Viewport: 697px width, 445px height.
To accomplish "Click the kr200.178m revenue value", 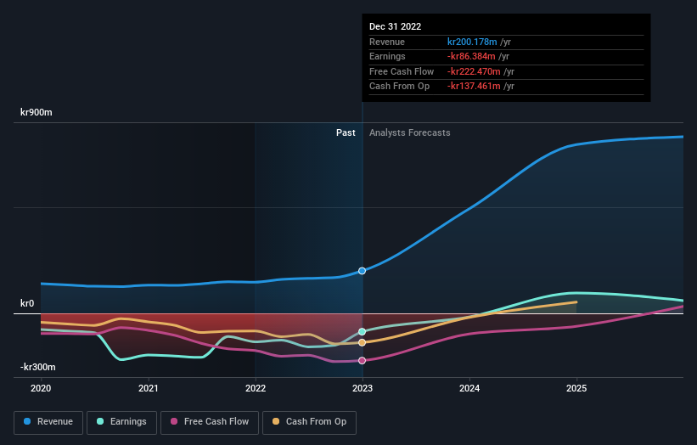I will click(472, 42).
